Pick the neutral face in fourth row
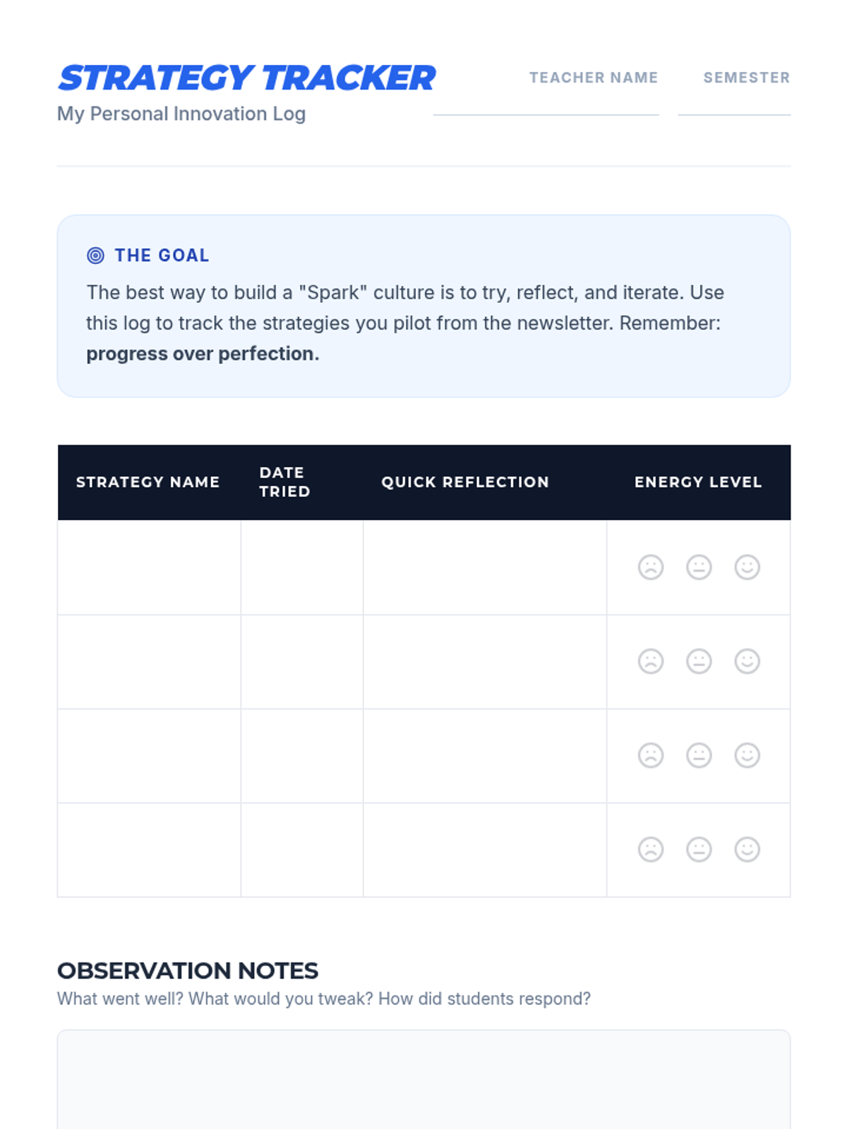 point(699,850)
